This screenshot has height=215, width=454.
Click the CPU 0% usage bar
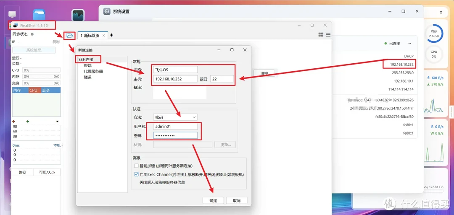click(x=41, y=70)
